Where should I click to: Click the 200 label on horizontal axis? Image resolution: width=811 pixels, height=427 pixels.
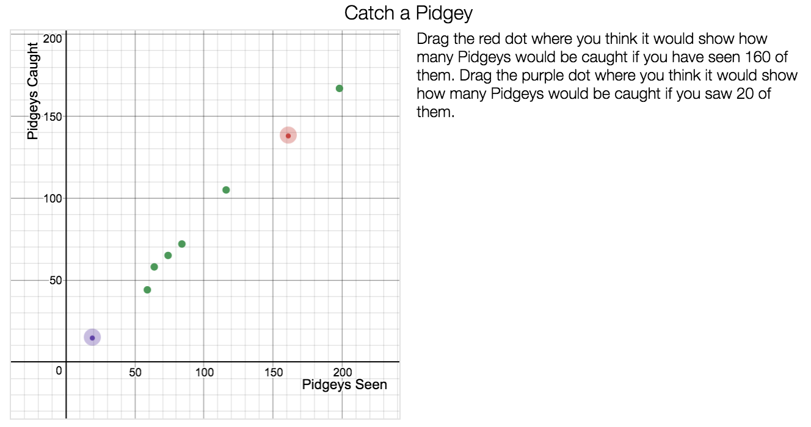342,372
